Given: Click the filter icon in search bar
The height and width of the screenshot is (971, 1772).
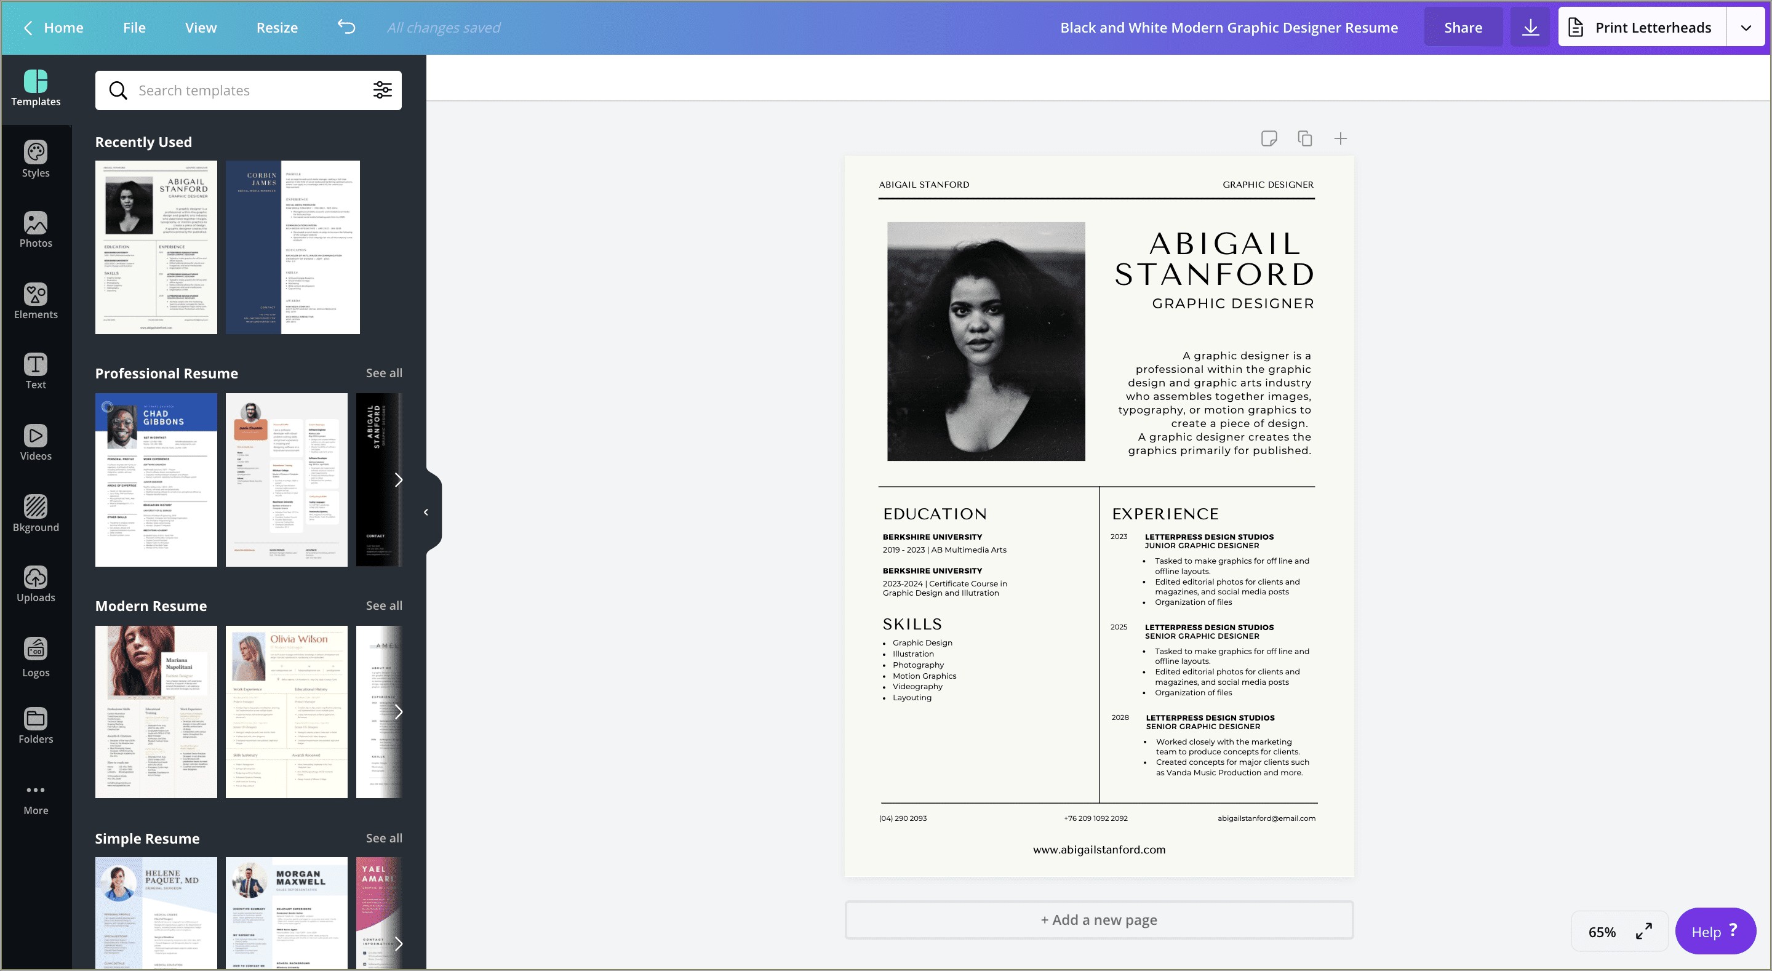Looking at the screenshot, I should coord(381,91).
